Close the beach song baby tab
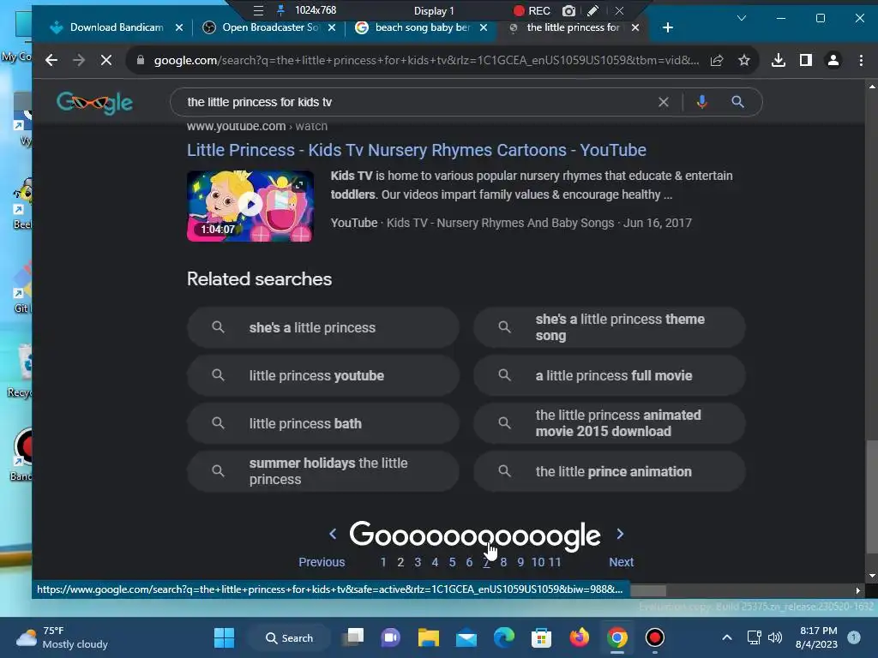Screen dimensions: 878x658 tap(484, 27)
